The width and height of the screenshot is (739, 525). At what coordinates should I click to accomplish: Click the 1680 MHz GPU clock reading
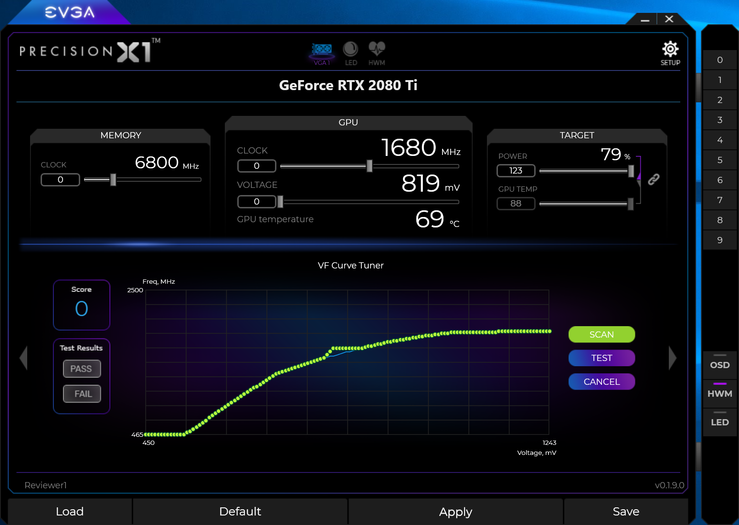421,147
